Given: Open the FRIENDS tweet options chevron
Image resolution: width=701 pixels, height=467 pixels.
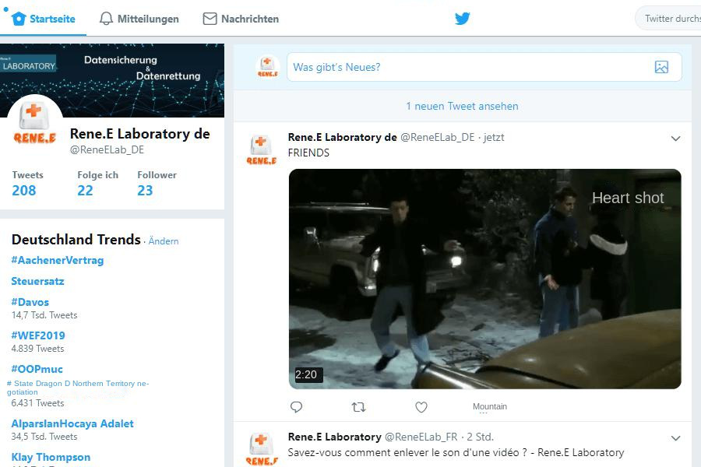Looking at the screenshot, I should click(x=675, y=139).
